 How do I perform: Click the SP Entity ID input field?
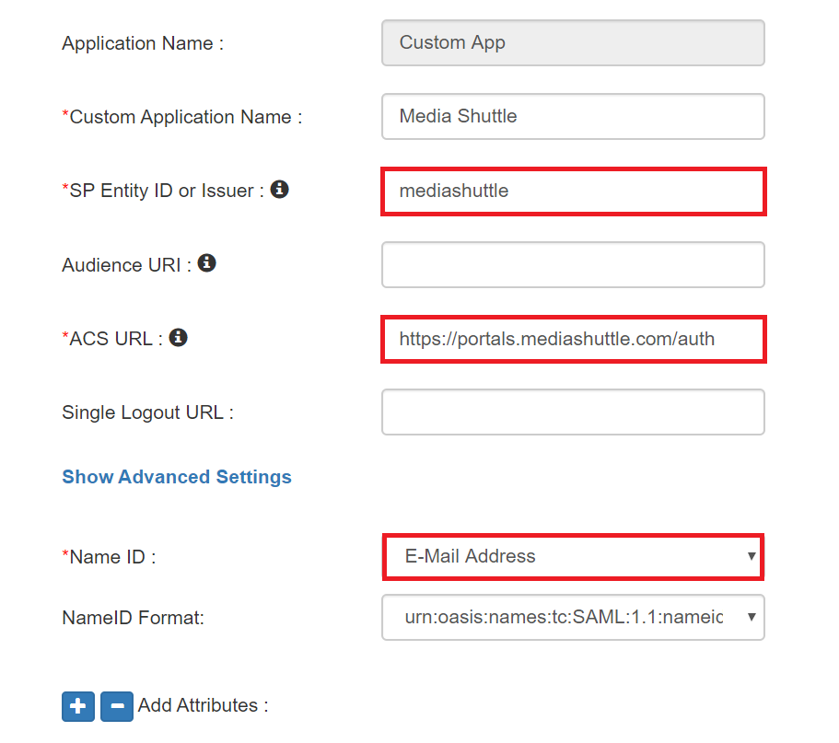(573, 191)
